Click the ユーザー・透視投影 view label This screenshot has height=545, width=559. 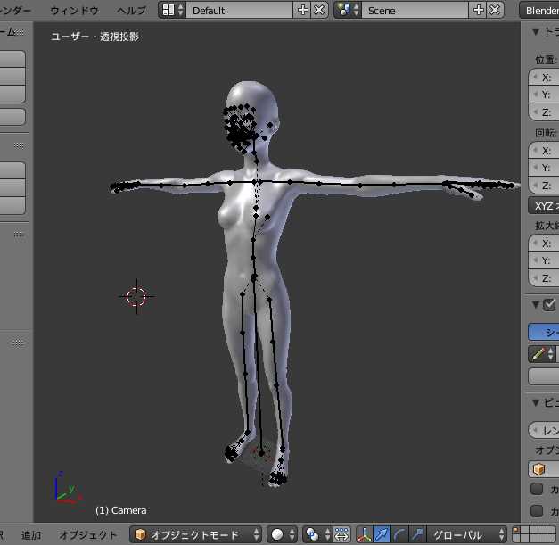[95, 37]
